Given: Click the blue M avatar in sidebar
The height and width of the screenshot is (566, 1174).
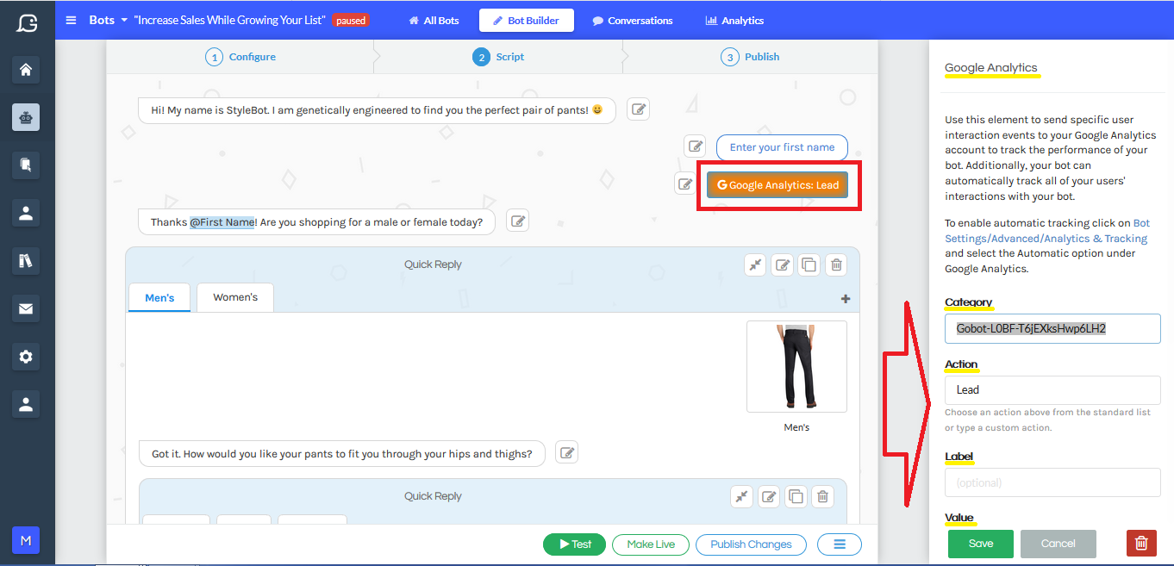Looking at the screenshot, I should coord(26,540).
